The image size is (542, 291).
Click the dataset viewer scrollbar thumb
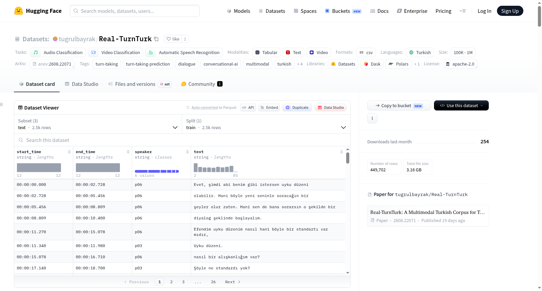tap(348, 158)
